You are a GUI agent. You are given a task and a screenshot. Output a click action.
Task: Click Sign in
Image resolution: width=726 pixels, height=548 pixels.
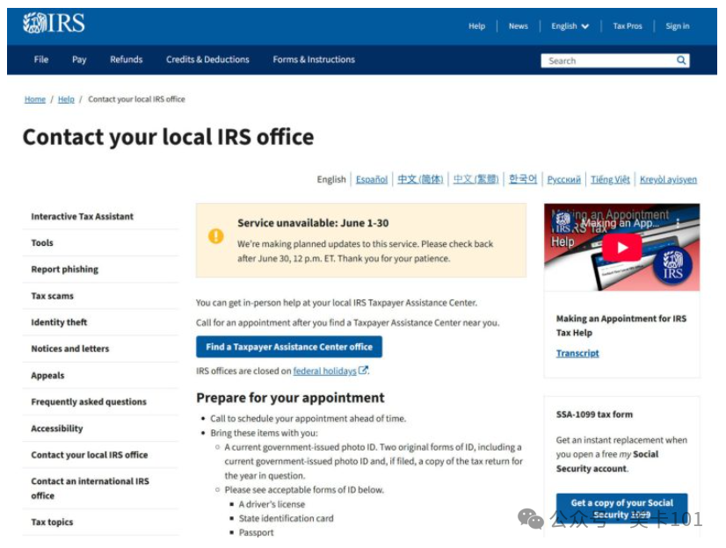(x=678, y=25)
